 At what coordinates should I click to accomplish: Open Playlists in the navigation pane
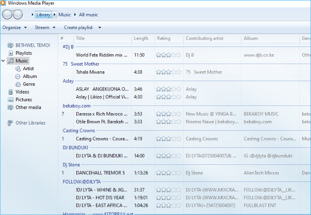tap(24, 53)
